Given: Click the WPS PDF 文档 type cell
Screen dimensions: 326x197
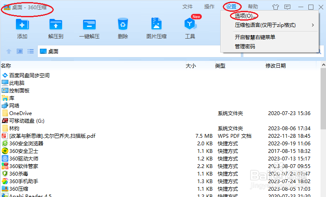Looking at the screenshot, I should [x=235, y=136].
